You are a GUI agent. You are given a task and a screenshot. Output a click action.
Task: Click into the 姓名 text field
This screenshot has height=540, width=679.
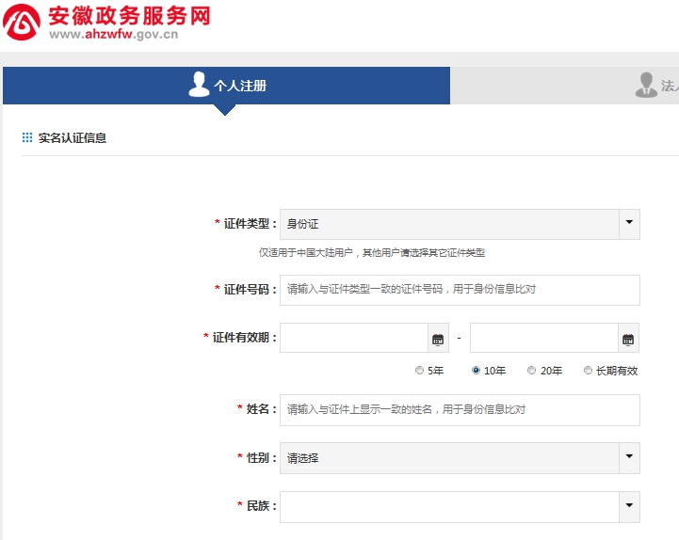460,409
